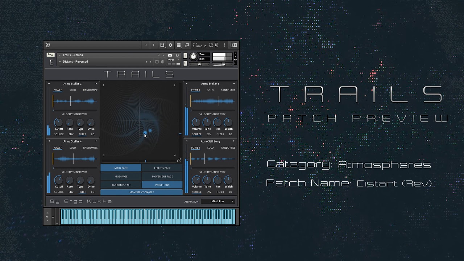Click the exclamation panic button
The height and width of the screenshot is (261, 464).
coord(224,45)
